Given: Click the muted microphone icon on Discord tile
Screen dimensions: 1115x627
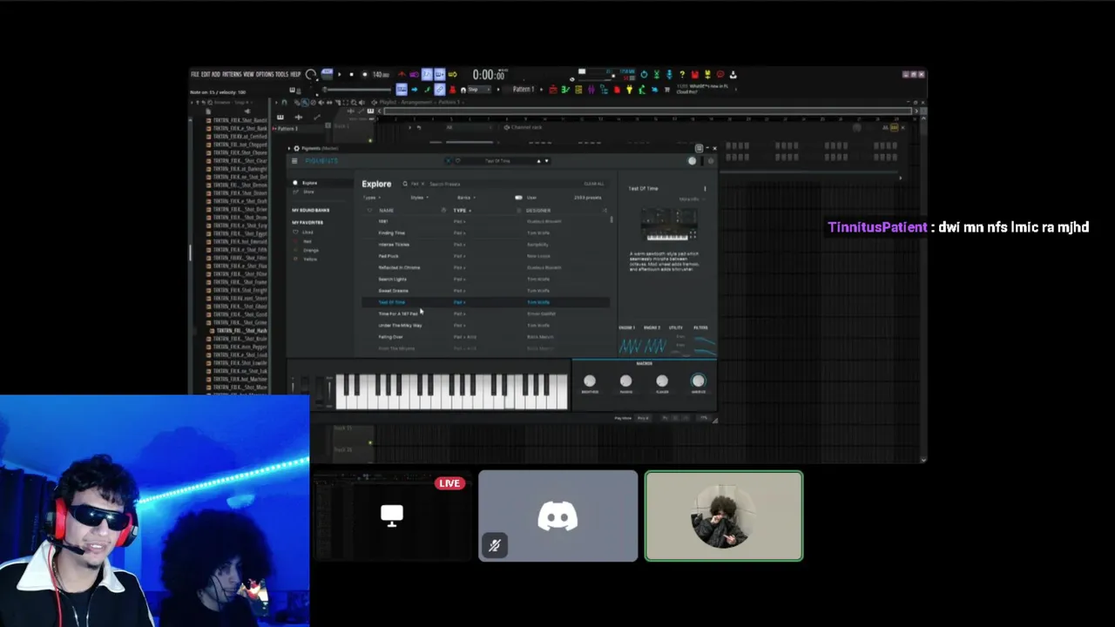Looking at the screenshot, I should click(x=494, y=545).
